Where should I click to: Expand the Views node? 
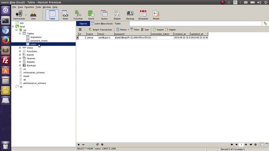[x=20, y=48]
